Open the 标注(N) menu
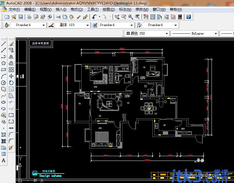 tap(125, 9)
